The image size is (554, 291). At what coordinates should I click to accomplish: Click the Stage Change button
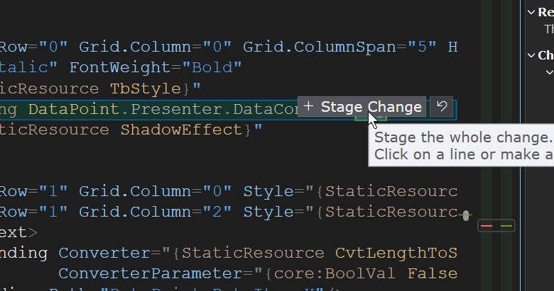coord(362,106)
